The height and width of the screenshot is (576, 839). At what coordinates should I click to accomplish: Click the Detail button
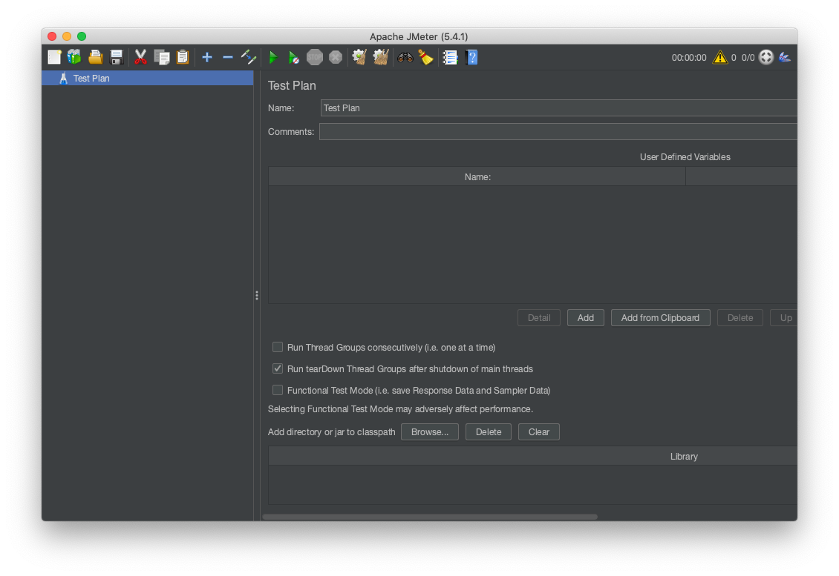click(x=539, y=318)
